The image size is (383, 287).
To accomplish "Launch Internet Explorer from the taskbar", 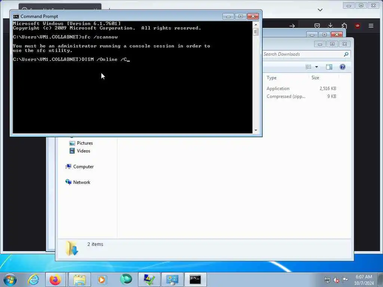I will (33, 280).
